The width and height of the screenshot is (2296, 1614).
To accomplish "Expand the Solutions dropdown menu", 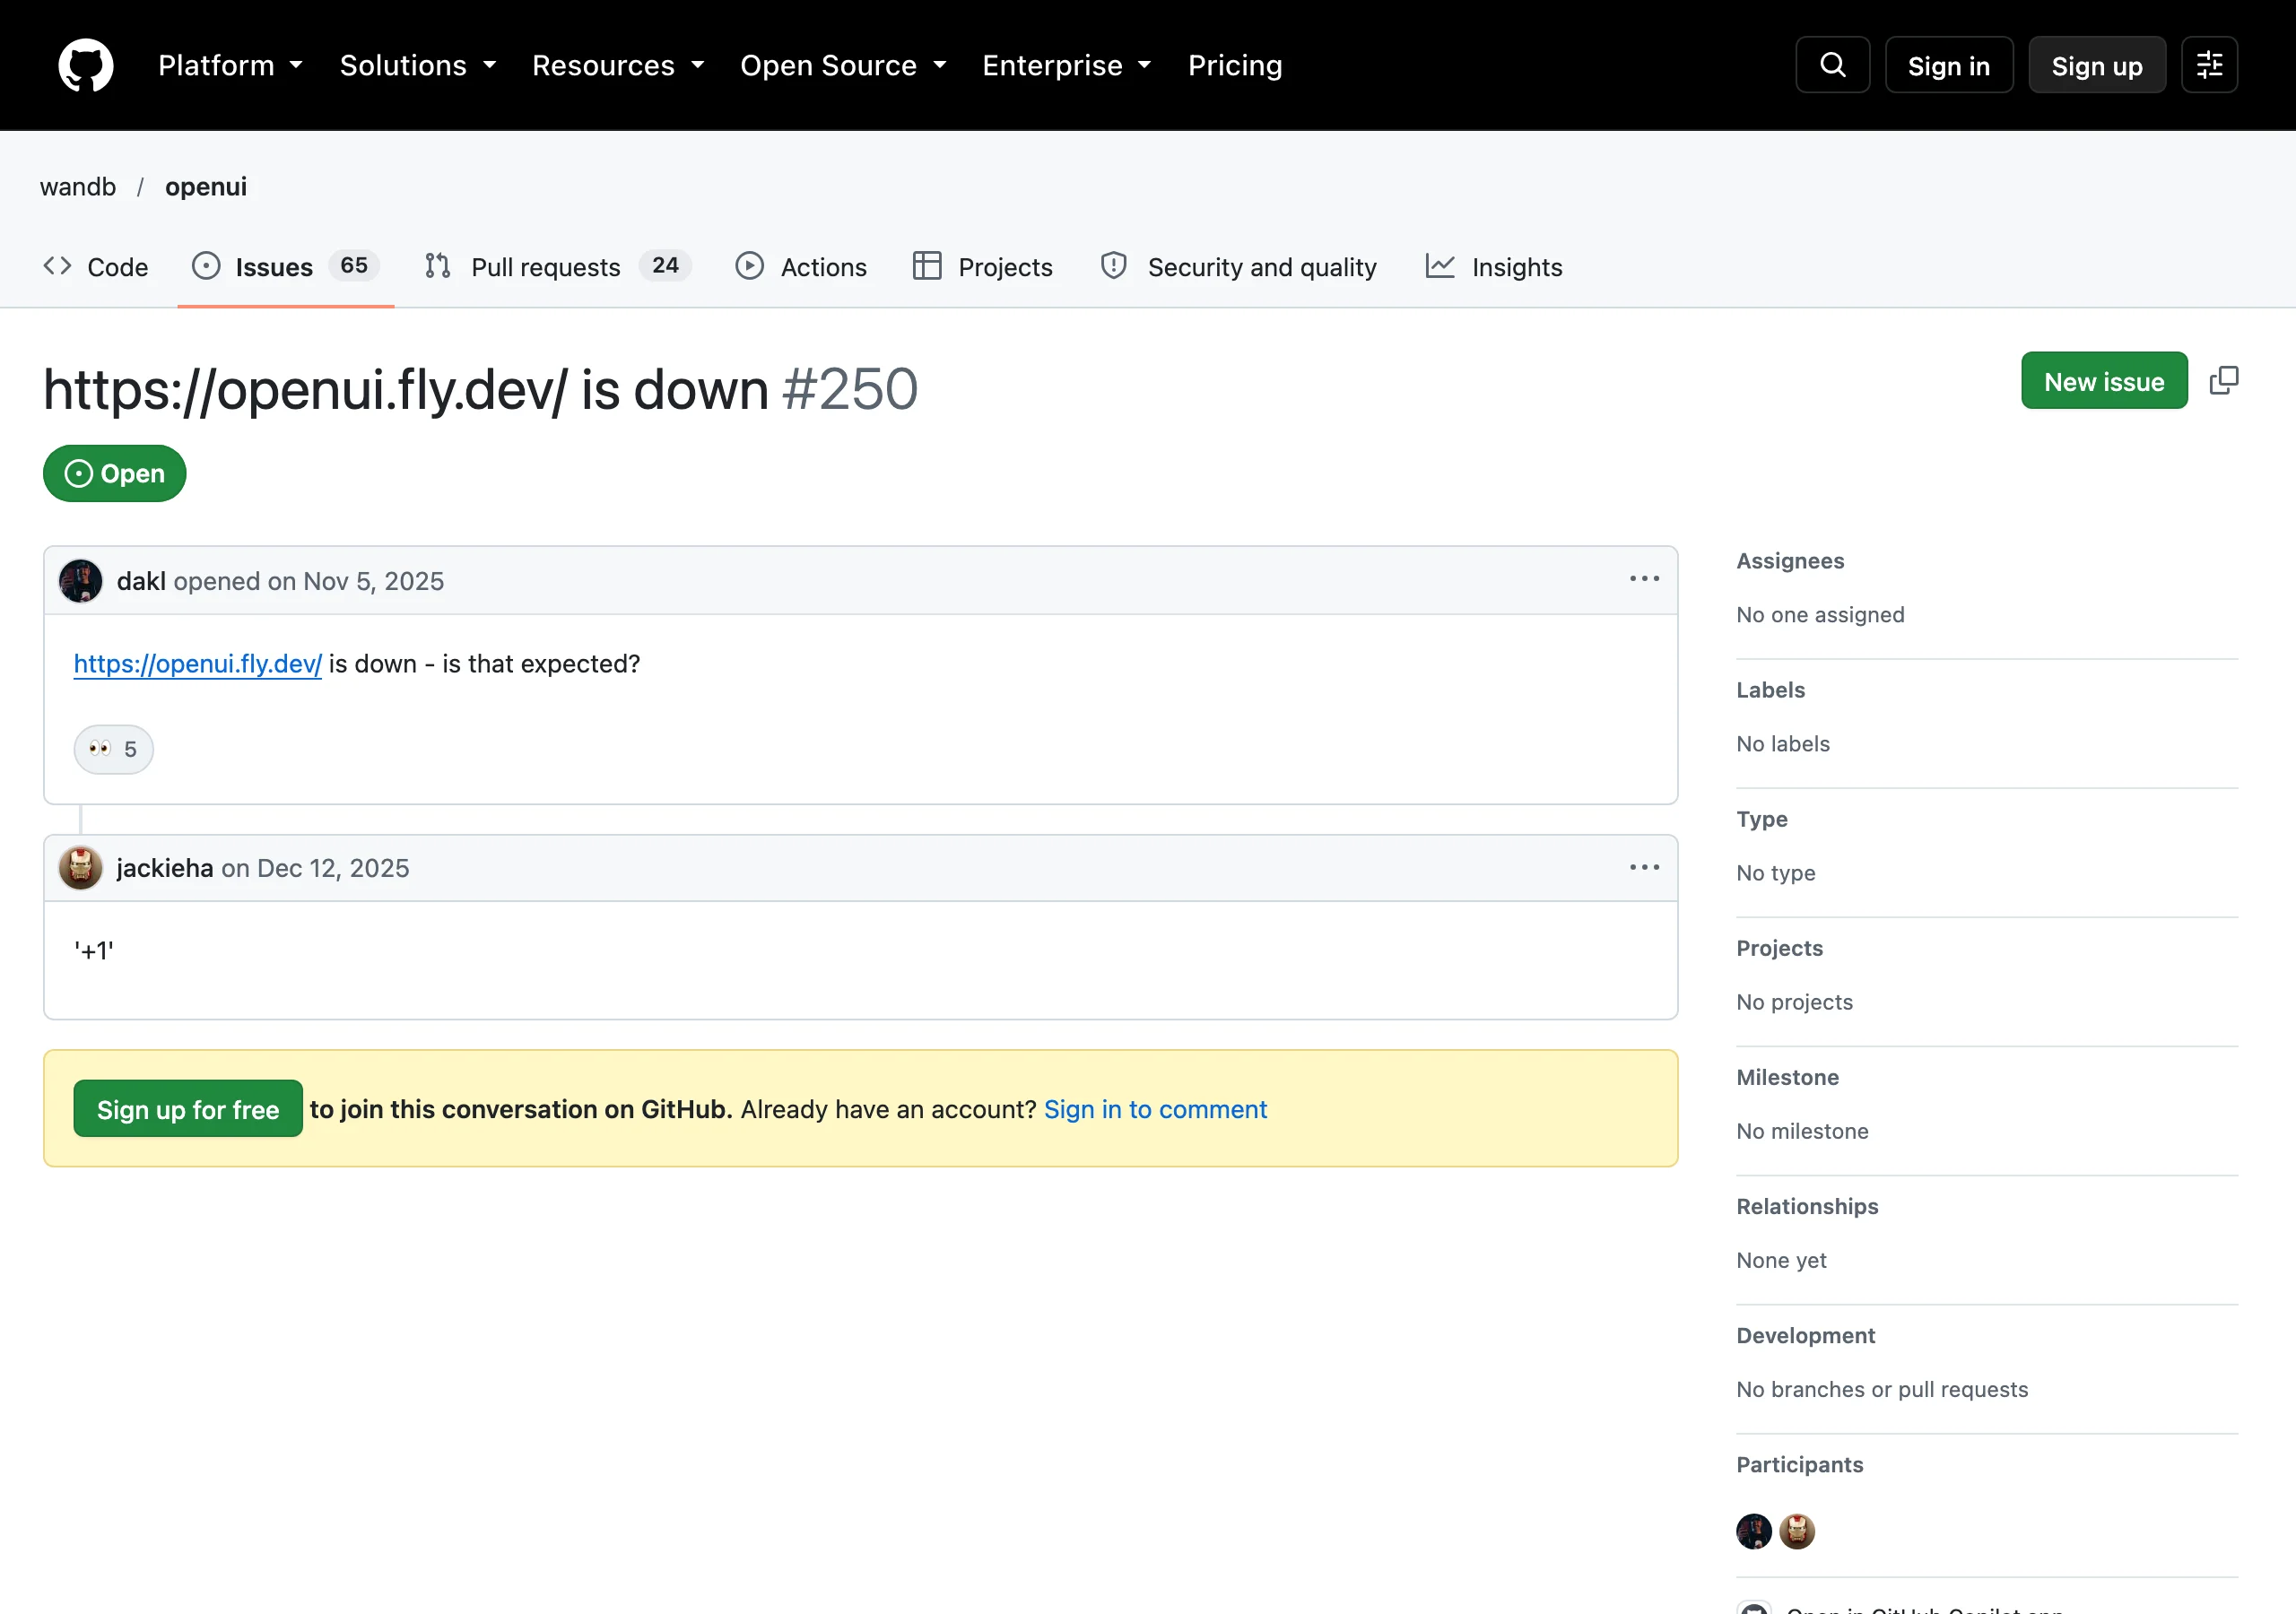I will point(418,65).
